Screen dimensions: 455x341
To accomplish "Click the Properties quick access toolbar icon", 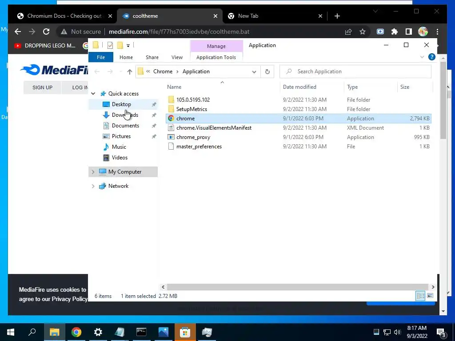I will click(x=110, y=45).
